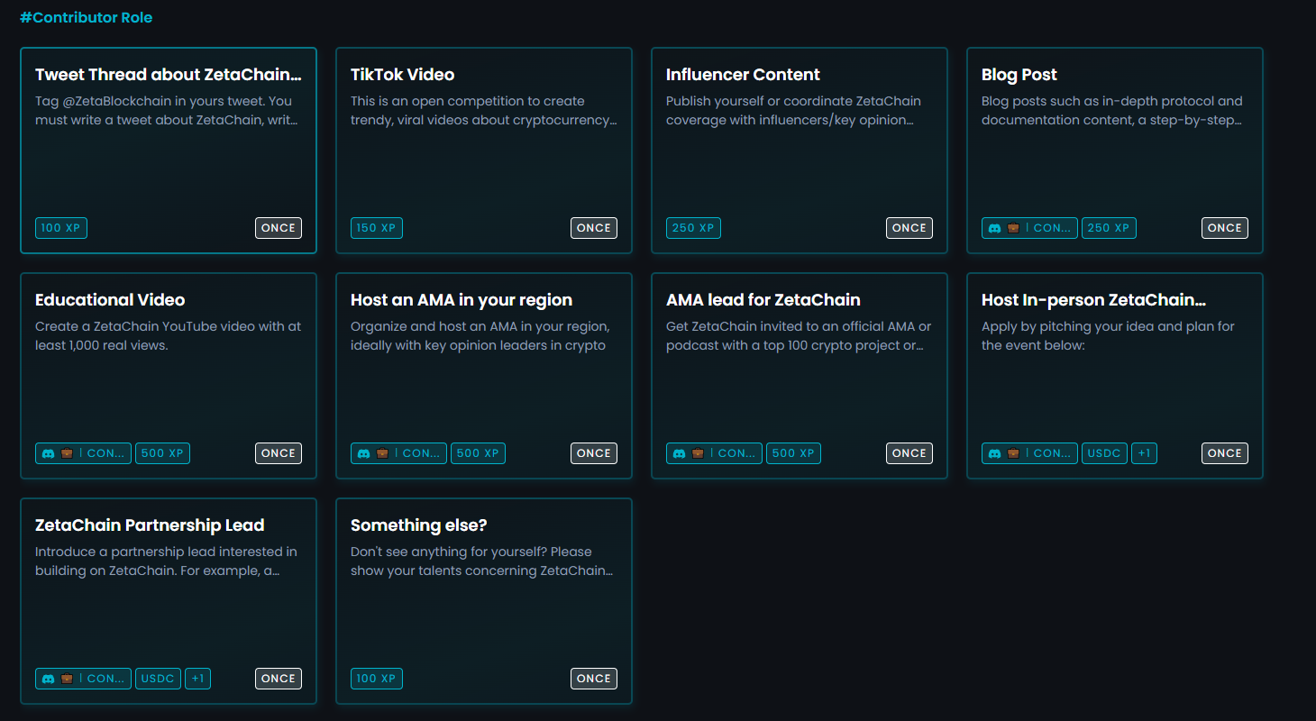Click 250 XP badge on Influencer Content
Screen dimensions: 1316x721
693,228
